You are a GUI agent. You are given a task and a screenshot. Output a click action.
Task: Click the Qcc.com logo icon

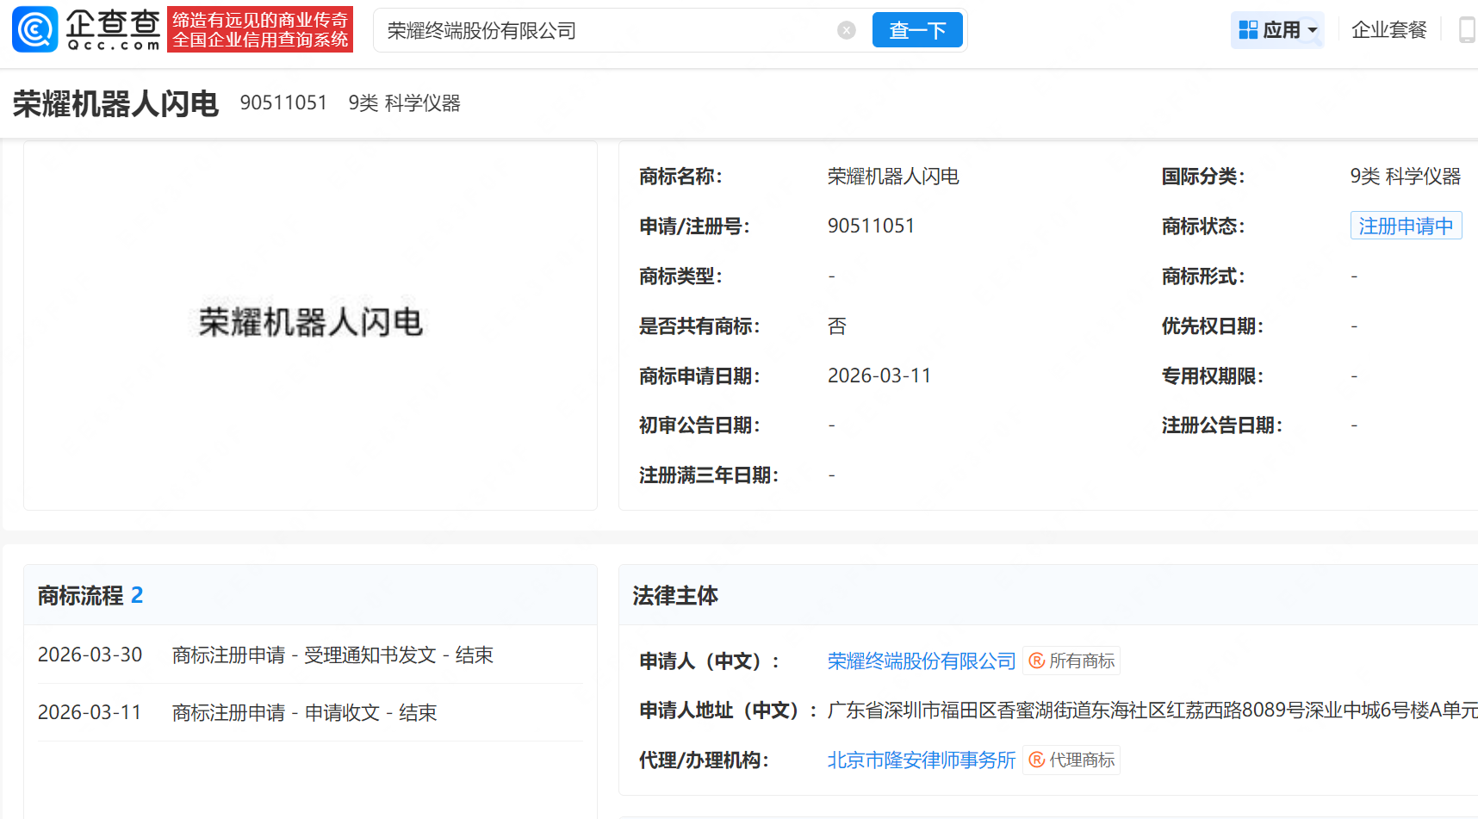(x=35, y=29)
